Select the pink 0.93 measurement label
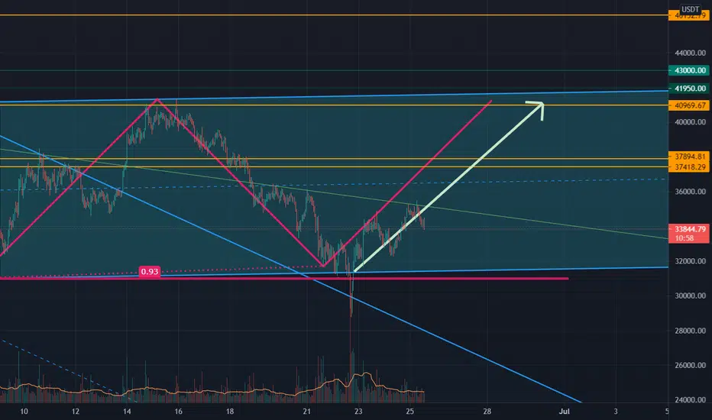 (x=150, y=272)
